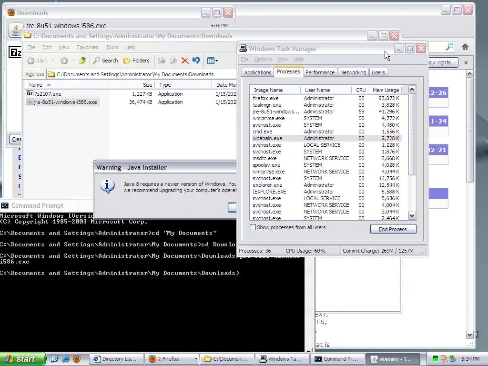
Task: Sort files by Type column header
Action: (x=183, y=85)
